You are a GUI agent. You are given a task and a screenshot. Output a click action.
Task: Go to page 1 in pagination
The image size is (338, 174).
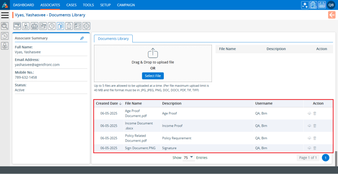pos(325,158)
